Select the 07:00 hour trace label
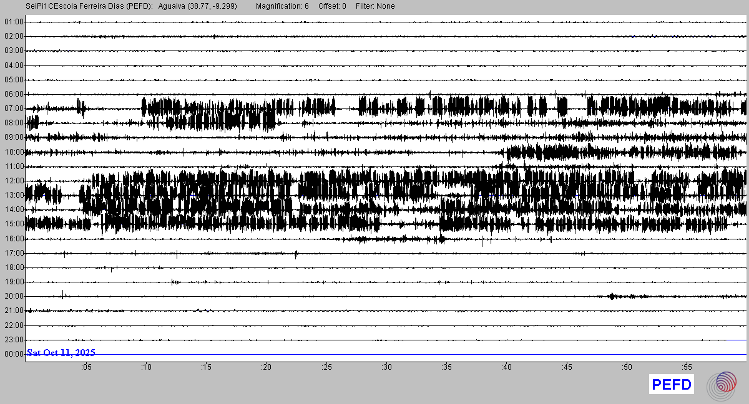Screen dimensions: 749x404 [x=13, y=108]
